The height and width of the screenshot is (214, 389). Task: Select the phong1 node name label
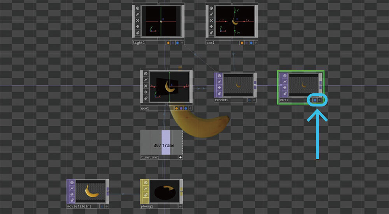(x=147, y=207)
